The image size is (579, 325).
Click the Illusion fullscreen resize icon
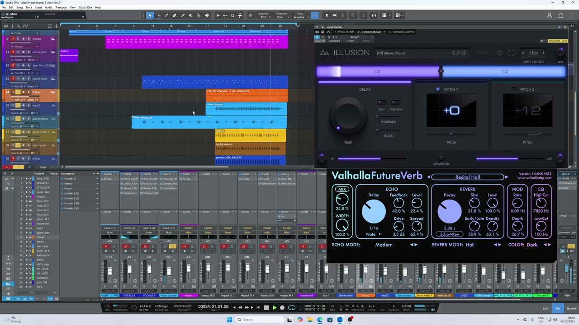pyautogui.click(x=511, y=53)
